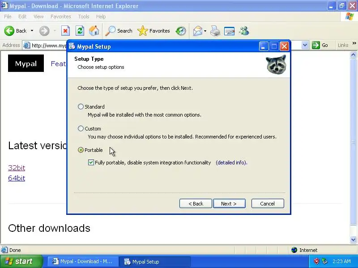Click the Internet zone globe in the status bar
Viewport: 358px width, 268px height.
294,250
